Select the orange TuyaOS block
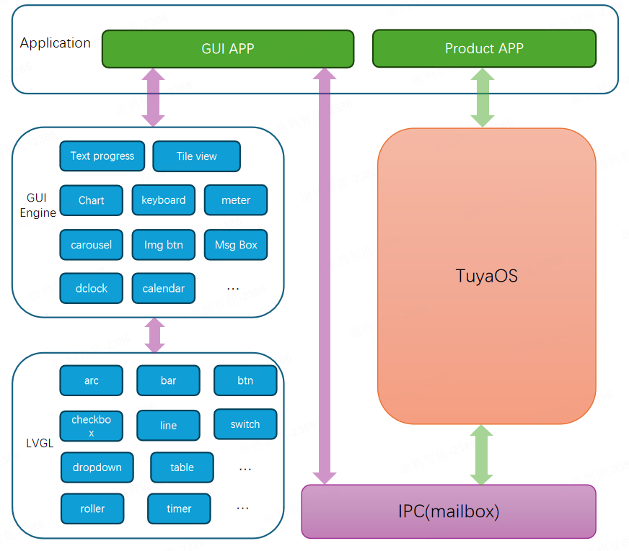Screen dimensions: 629x551 click(x=487, y=276)
